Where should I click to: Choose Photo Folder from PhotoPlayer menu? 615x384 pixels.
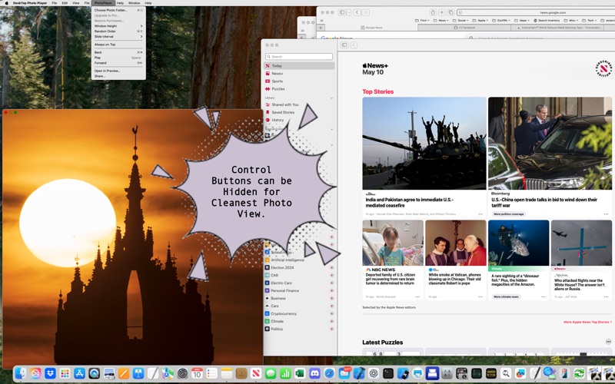coord(118,10)
